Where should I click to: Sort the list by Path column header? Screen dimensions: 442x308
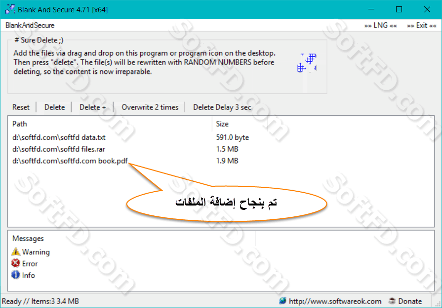point(110,124)
